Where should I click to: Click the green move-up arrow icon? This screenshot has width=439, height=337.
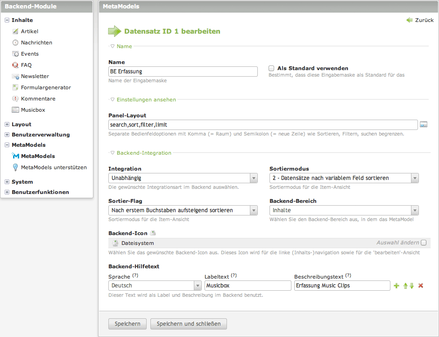click(x=405, y=286)
